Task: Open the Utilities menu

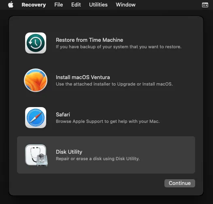Action: 98,5
